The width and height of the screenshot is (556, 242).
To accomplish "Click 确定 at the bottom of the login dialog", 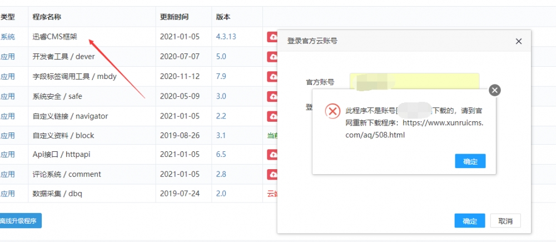I will click(x=470, y=221).
